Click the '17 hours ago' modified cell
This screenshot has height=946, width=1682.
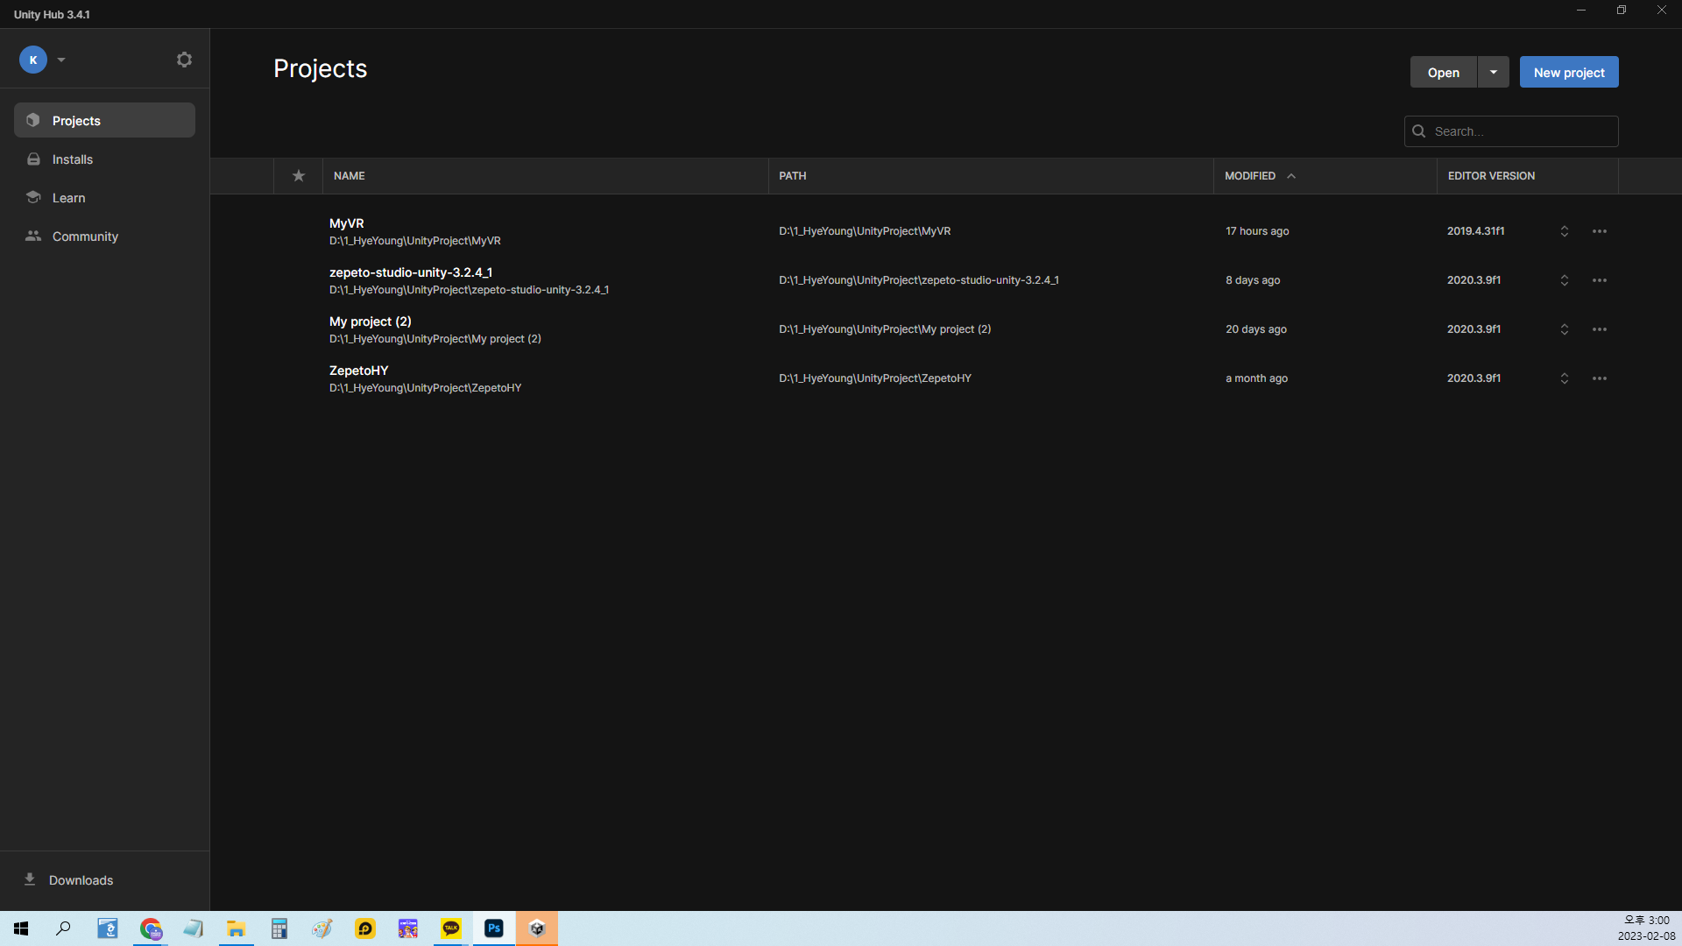[1257, 231]
